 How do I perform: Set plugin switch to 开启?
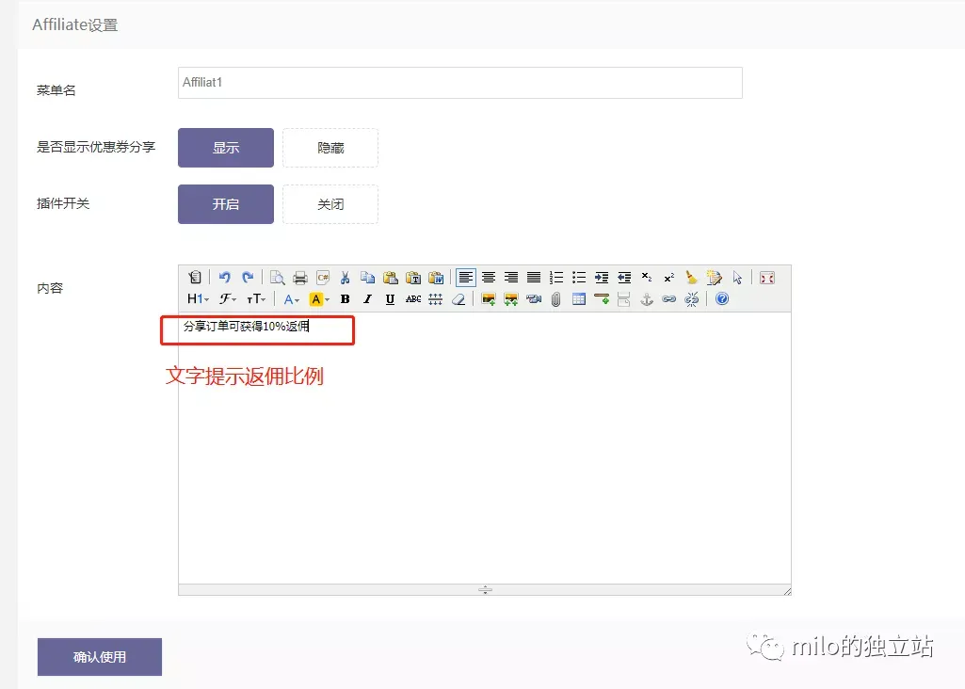(226, 204)
